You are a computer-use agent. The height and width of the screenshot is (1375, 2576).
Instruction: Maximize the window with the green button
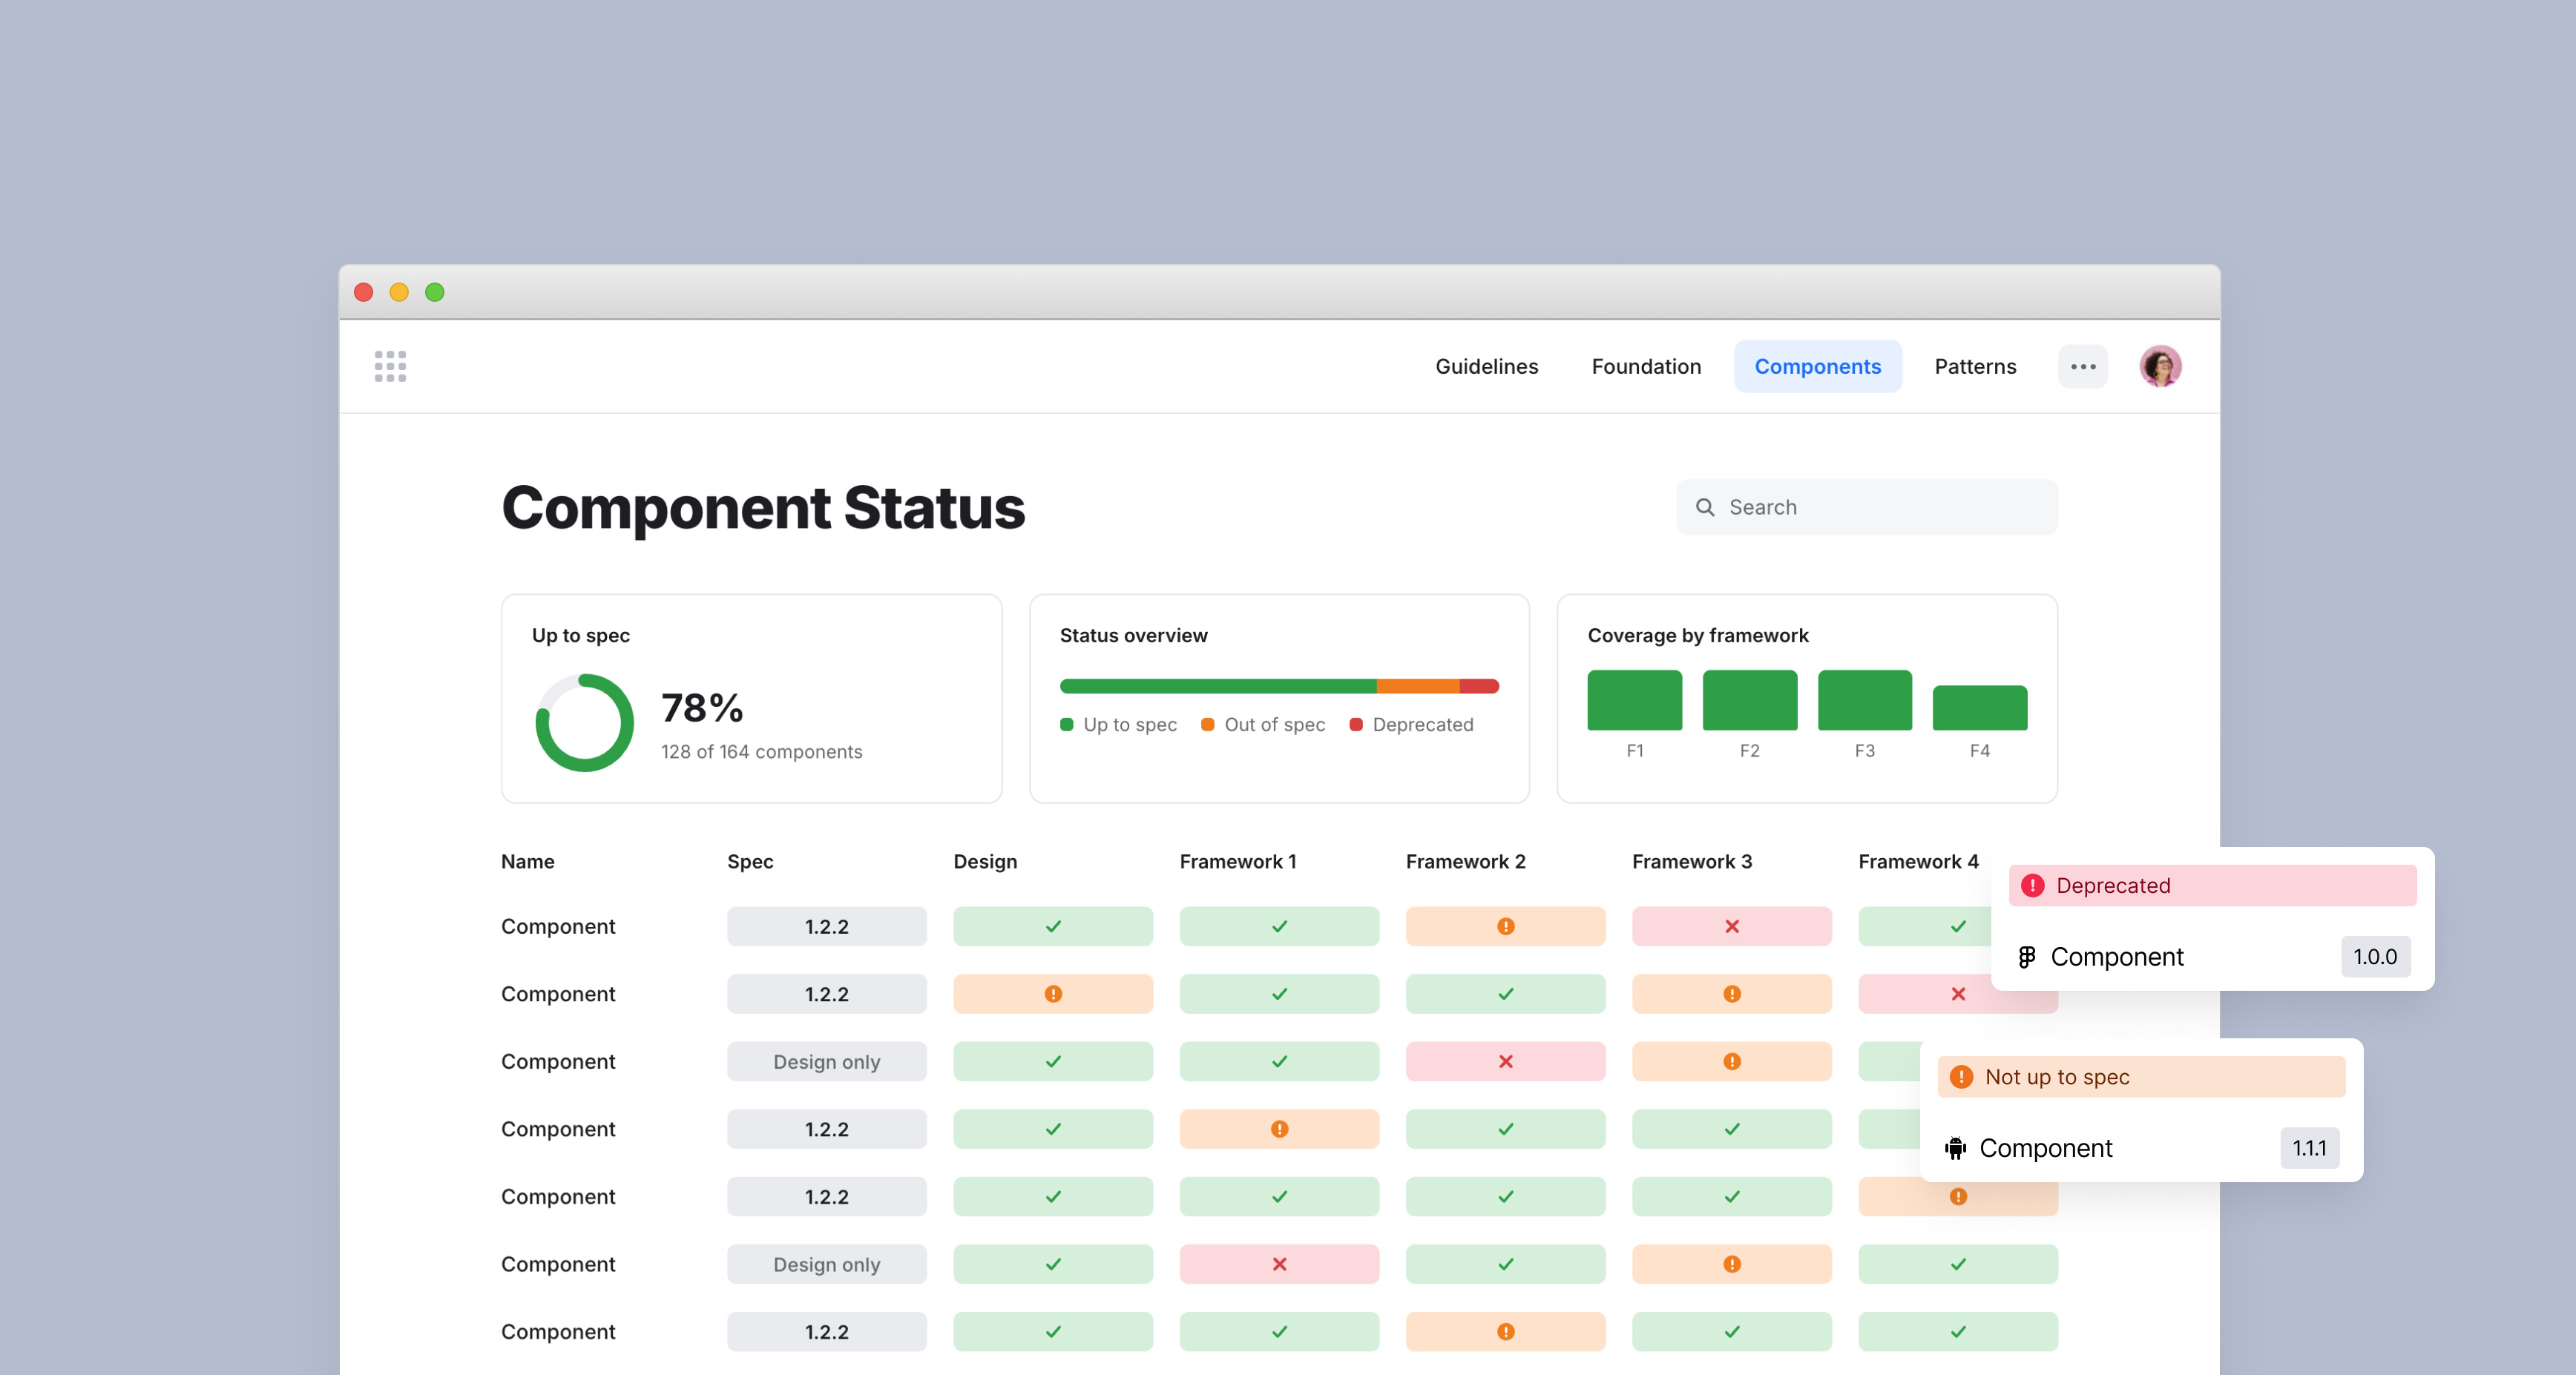tap(434, 291)
